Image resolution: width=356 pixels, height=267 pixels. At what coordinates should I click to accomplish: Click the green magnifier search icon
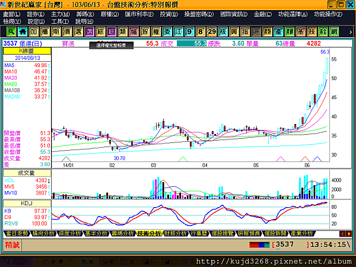11,31
